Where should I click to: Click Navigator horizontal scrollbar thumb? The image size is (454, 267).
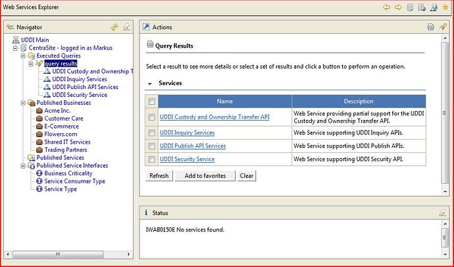coord(58,254)
